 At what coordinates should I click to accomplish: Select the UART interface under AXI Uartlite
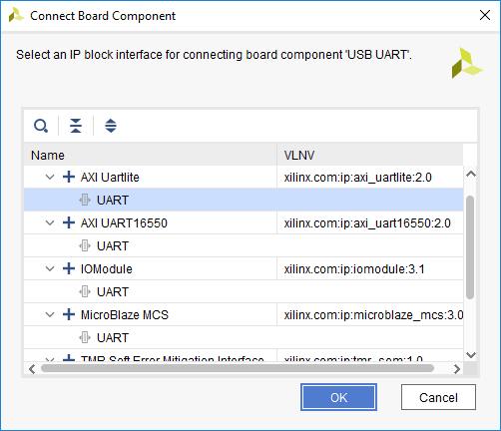(x=244, y=200)
